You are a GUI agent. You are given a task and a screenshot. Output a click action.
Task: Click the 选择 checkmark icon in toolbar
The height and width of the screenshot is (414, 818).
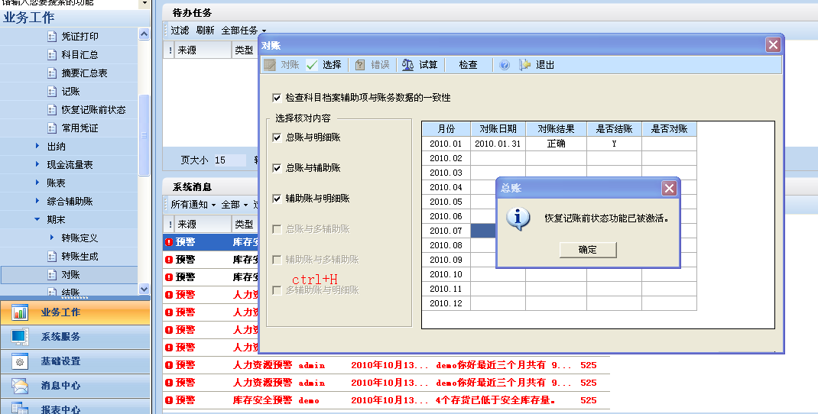(312, 65)
